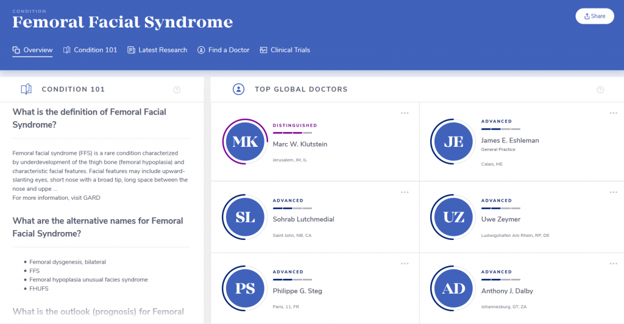The width and height of the screenshot is (624, 324).
Task: Expand more options for Sohrab Lutchmedial
Action: point(405,192)
